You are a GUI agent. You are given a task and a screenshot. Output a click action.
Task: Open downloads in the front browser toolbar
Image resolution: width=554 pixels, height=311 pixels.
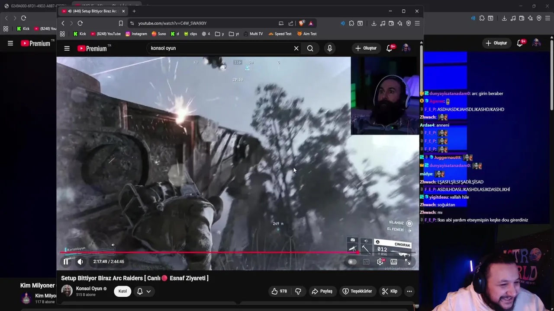click(374, 23)
